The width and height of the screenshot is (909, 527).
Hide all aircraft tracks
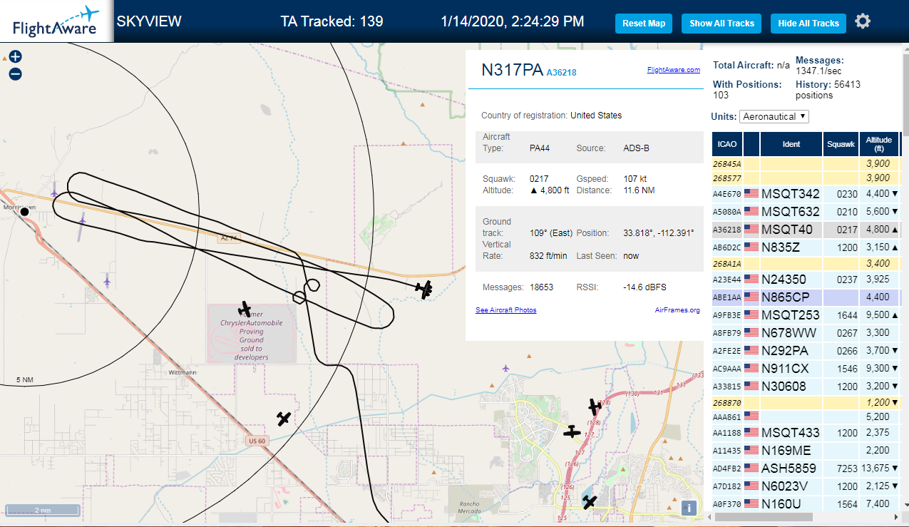point(808,24)
